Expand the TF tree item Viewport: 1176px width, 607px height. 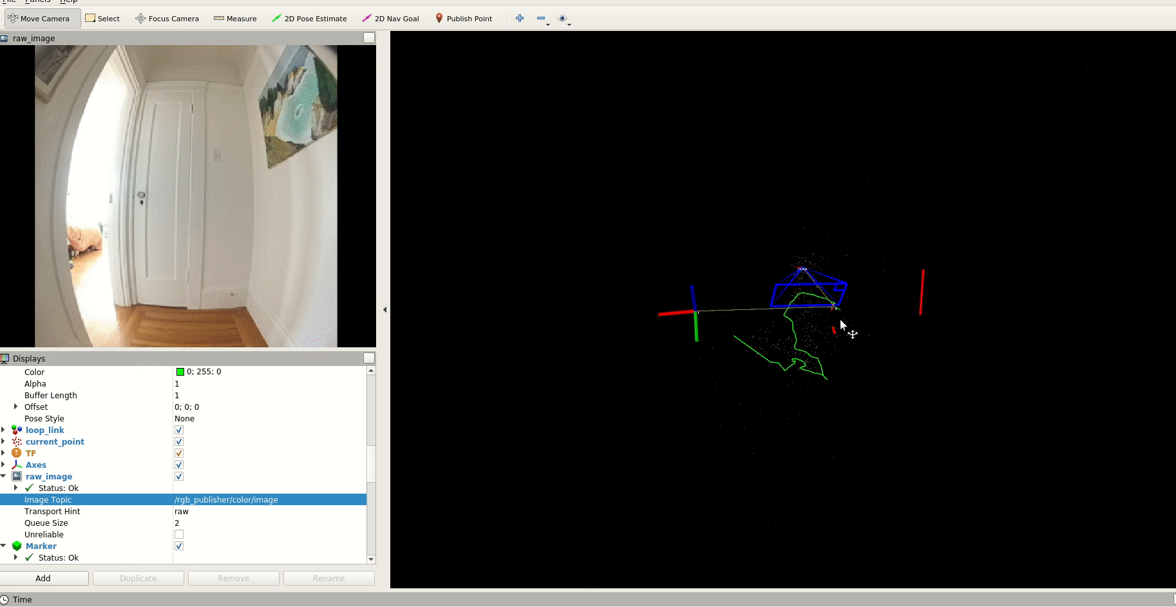(x=3, y=453)
